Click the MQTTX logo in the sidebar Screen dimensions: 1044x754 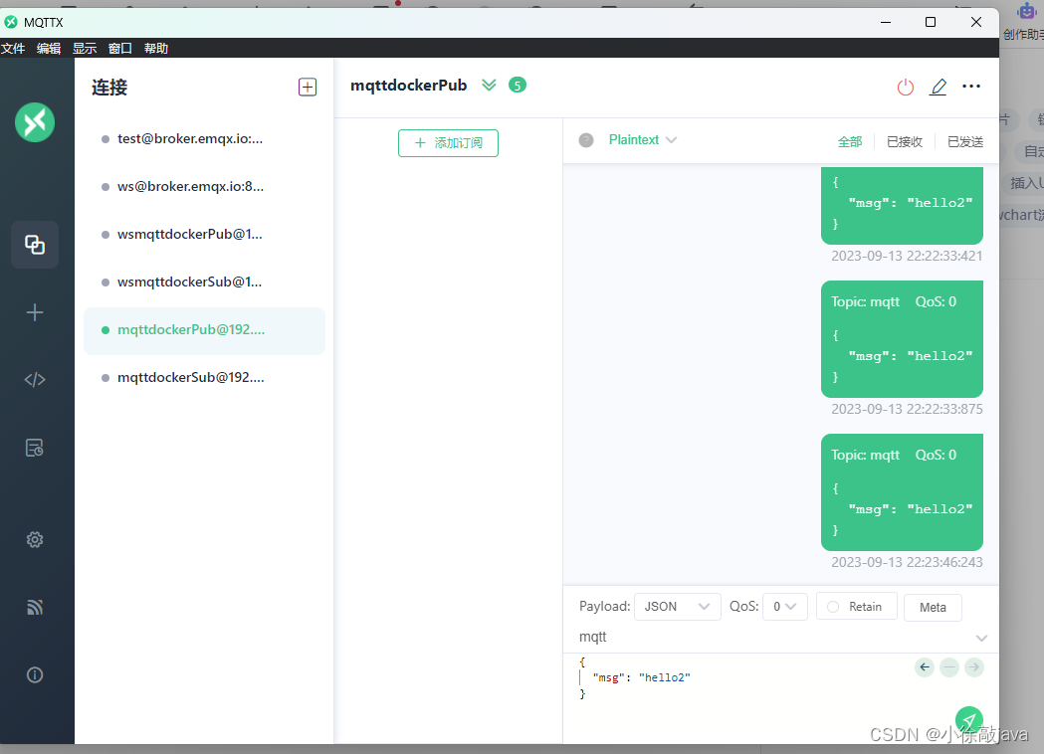point(35,122)
